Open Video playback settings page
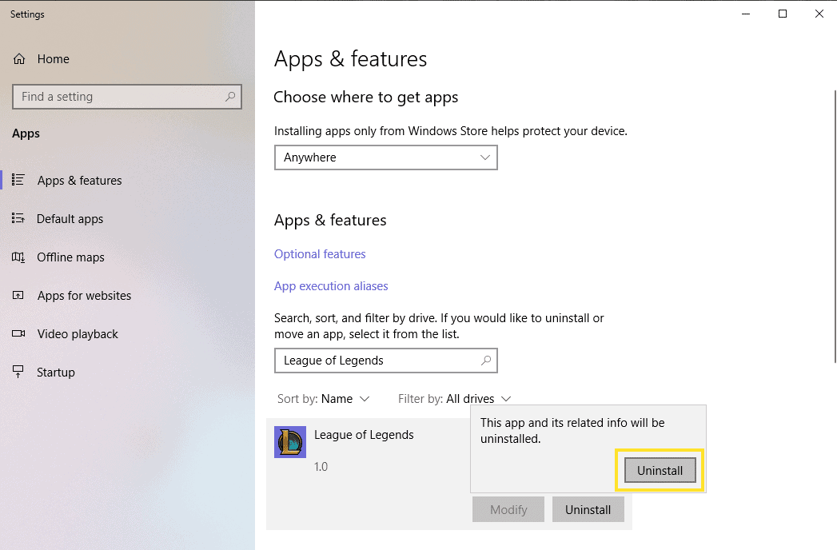837x550 pixels. coord(78,334)
